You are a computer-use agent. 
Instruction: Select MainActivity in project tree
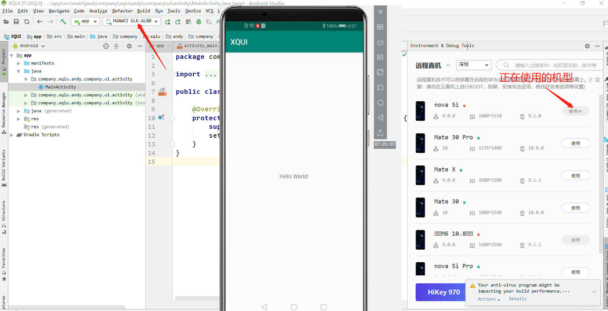click(61, 87)
